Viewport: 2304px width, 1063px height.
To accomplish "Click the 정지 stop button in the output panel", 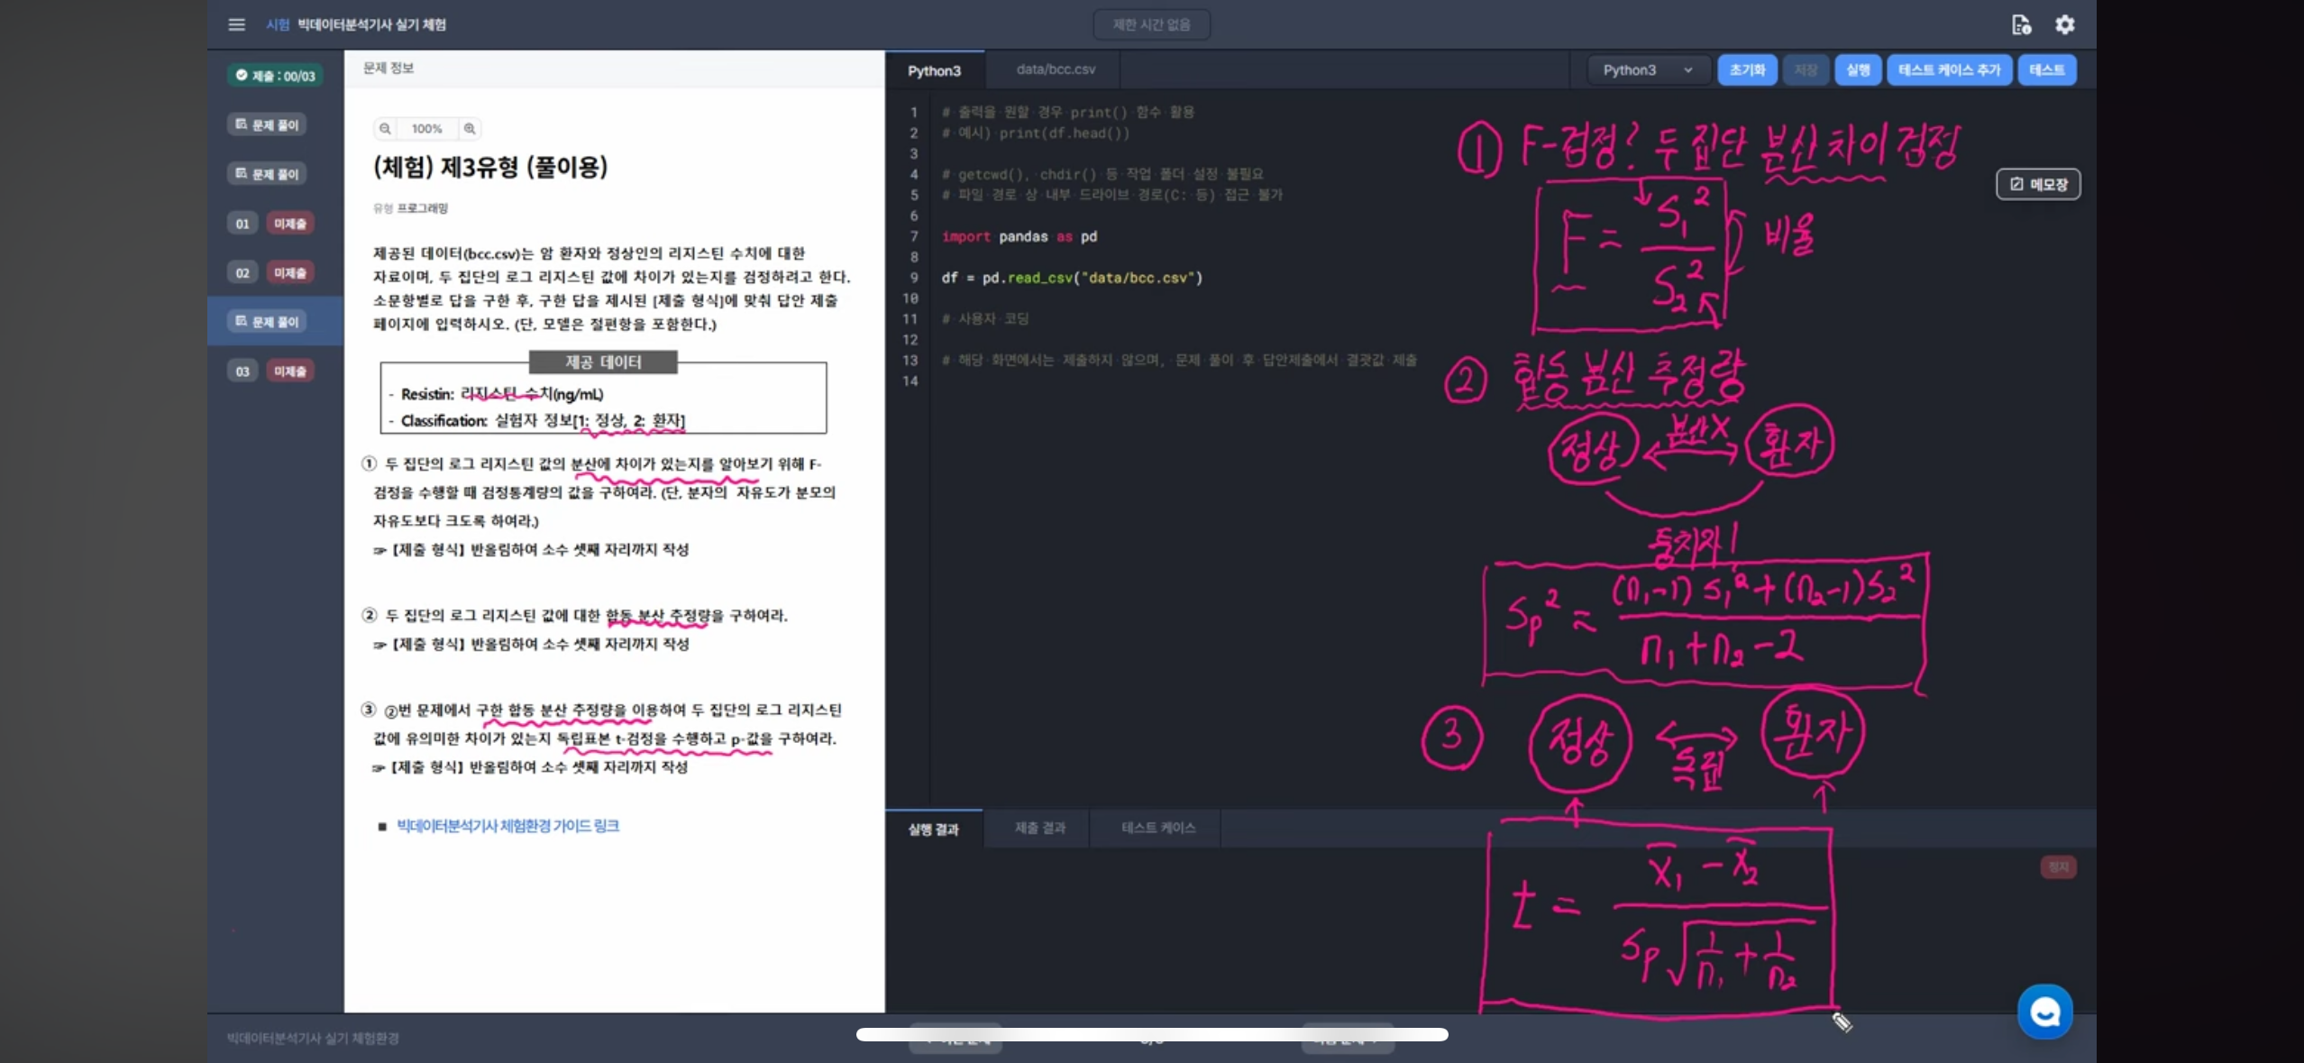I will (2058, 866).
